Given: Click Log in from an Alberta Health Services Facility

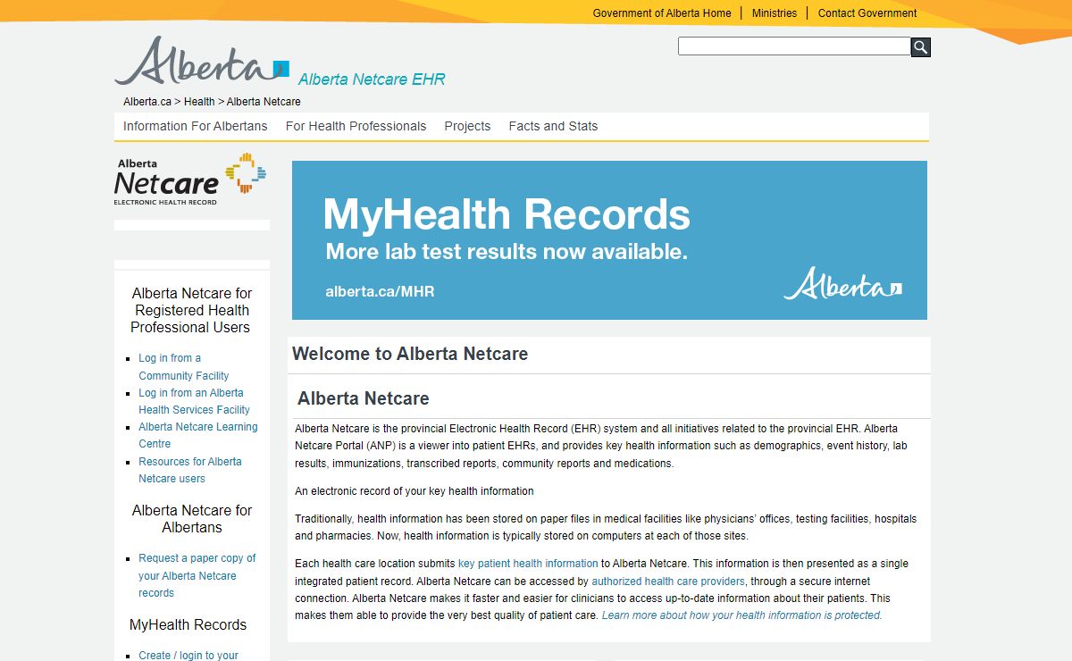Looking at the screenshot, I should (194, 401).
